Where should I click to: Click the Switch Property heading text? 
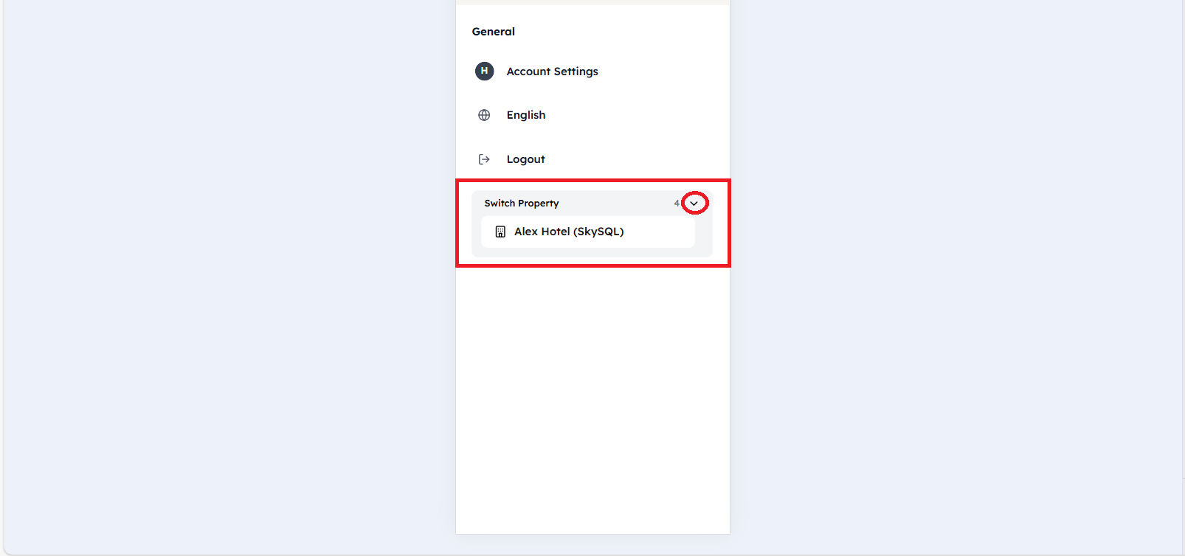pyautogui.click(x=521, y=204)
